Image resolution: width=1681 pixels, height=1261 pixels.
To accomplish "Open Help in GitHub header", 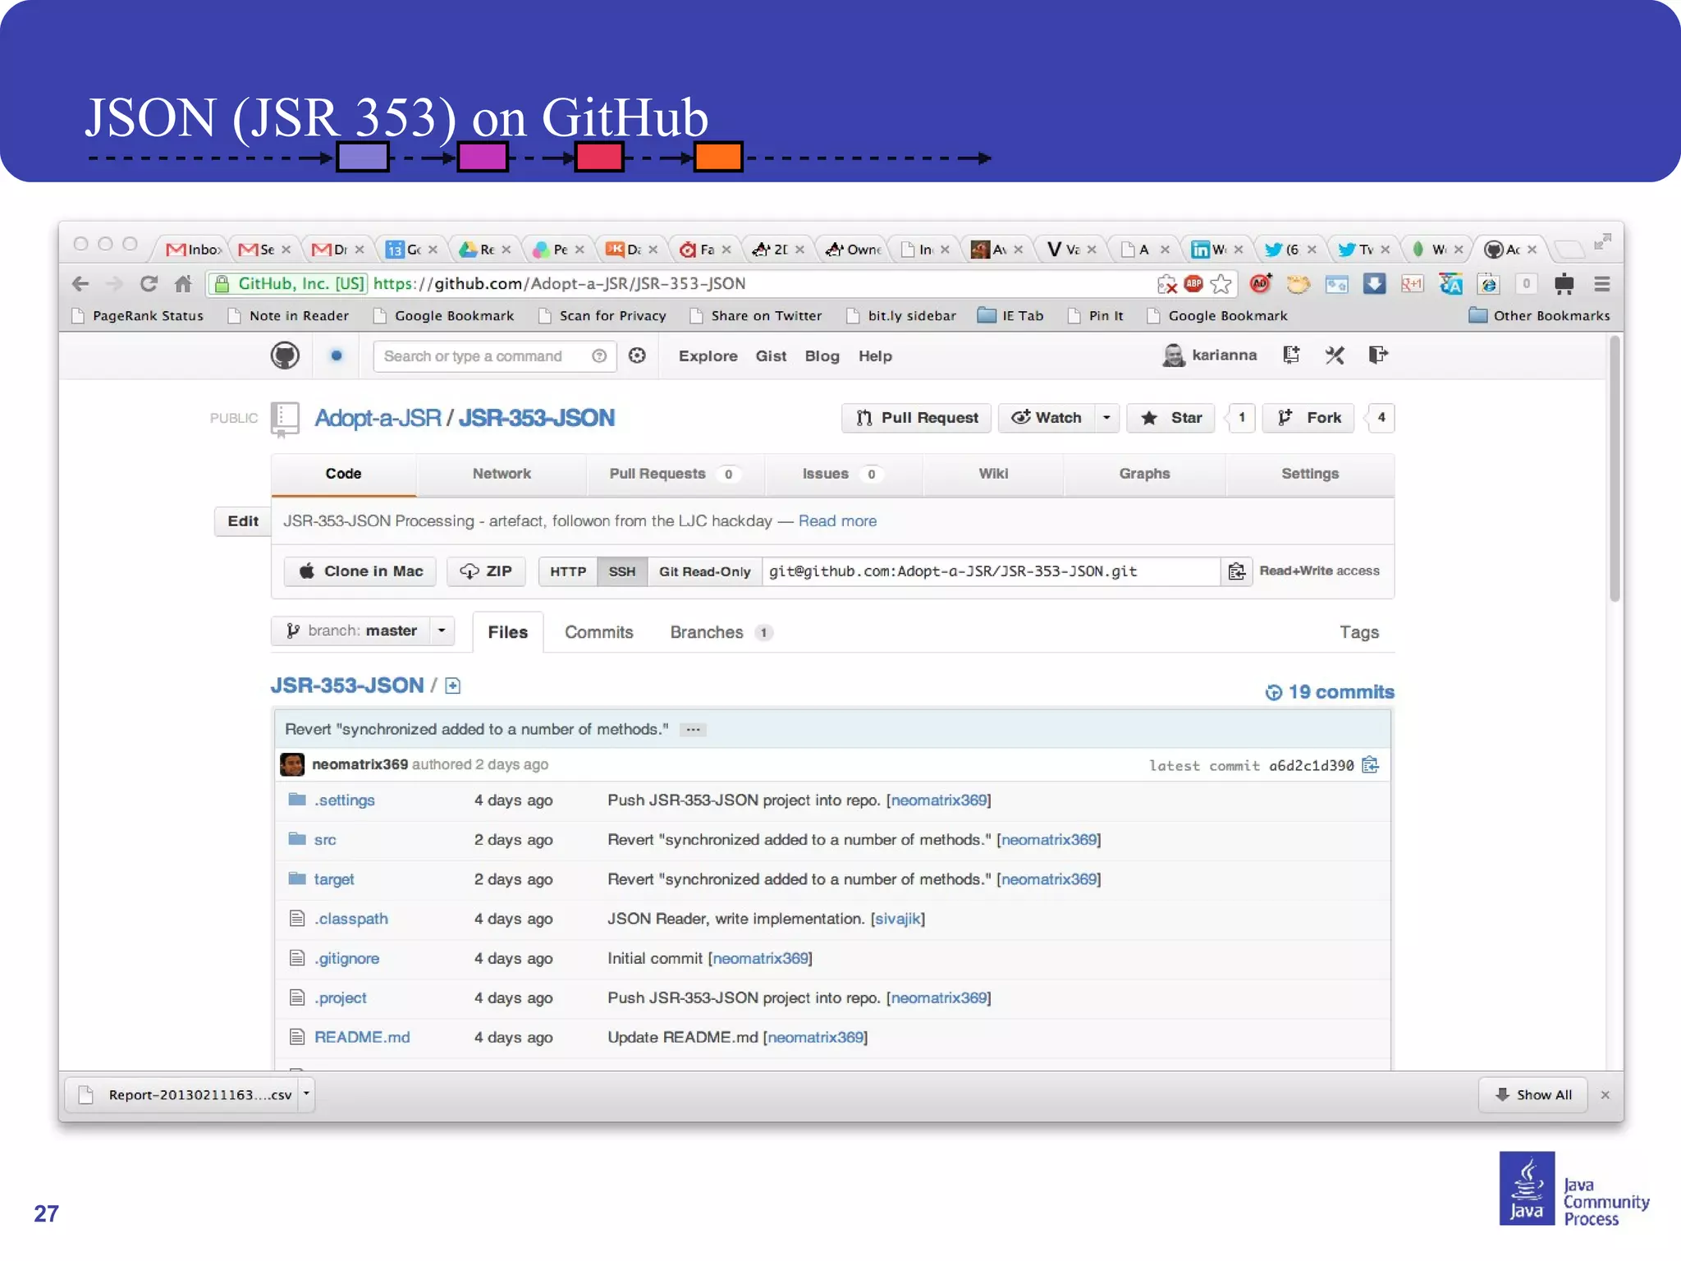I will 875,355.
